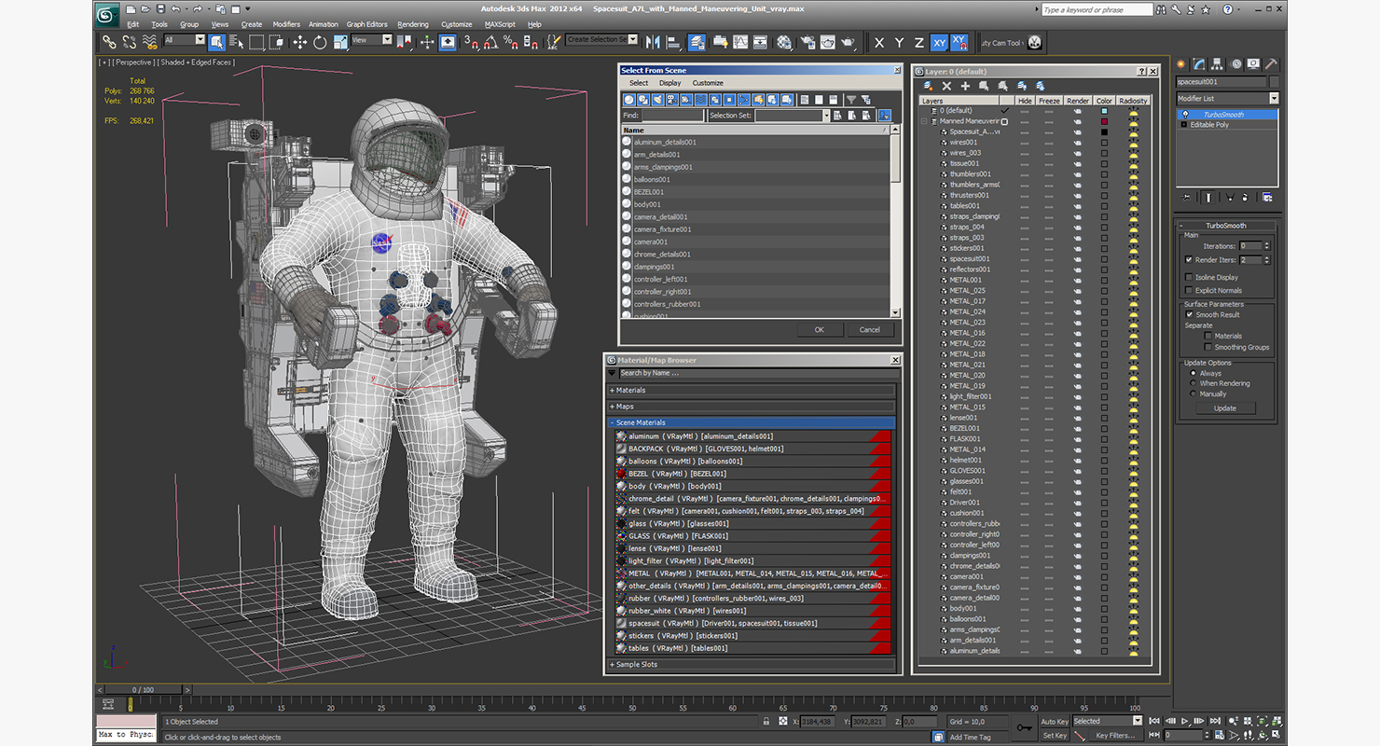Image resolution: width=1380 pixels, height=746 pixels.
Task: Expand the Sample Slots group
Action: coord(752,665)
